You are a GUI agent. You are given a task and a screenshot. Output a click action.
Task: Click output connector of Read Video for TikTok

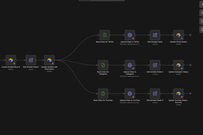pos(110,35)
